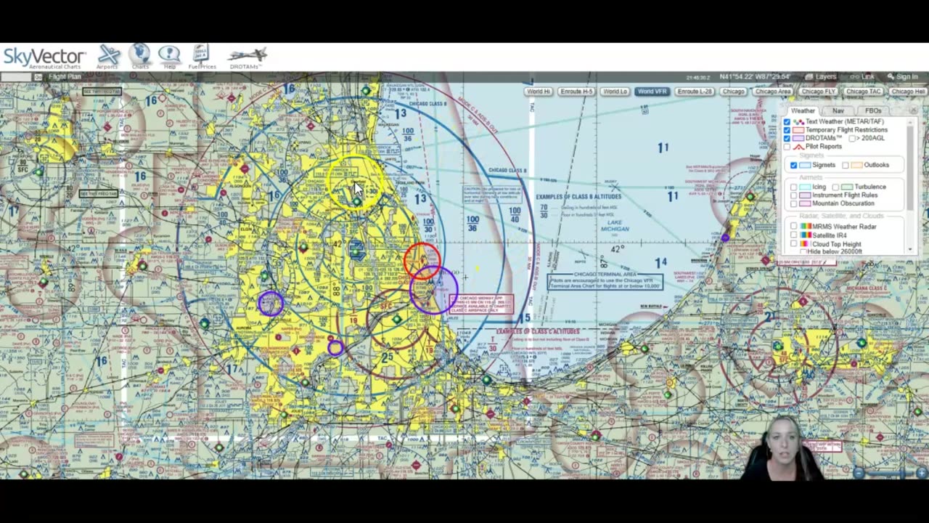The width and height of the screenshot is (929, 523).
Task: Switch the chart to Enroute H-5
Action: 577,92
